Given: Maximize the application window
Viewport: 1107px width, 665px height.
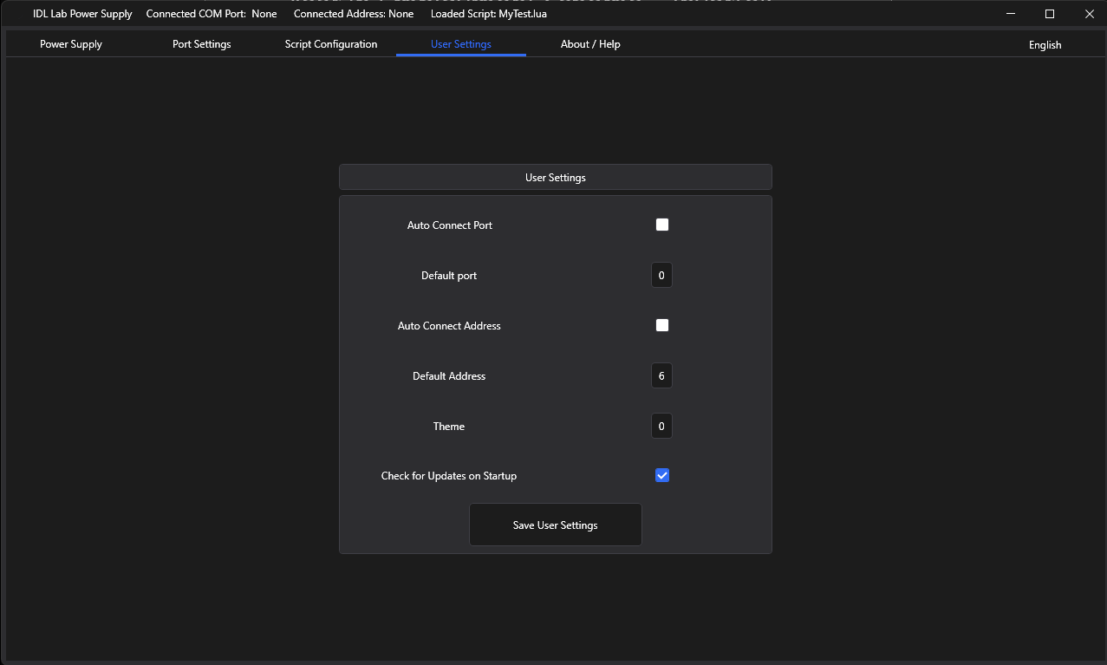Looking at the screenshot, I should 1050,14.
